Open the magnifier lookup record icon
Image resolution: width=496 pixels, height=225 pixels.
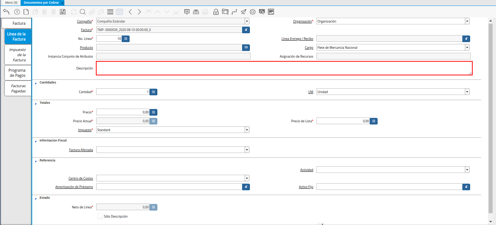coord(83,12)
